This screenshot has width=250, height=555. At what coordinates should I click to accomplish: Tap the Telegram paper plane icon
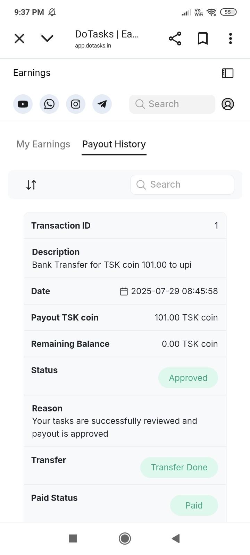click(x=102, y=104)
